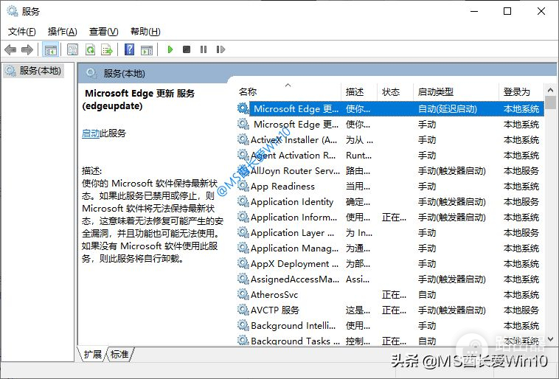Screen dimensions: 559x379
Task: Click gear icon of AVCTP 服务 row
Action: (x=243, y=310)
